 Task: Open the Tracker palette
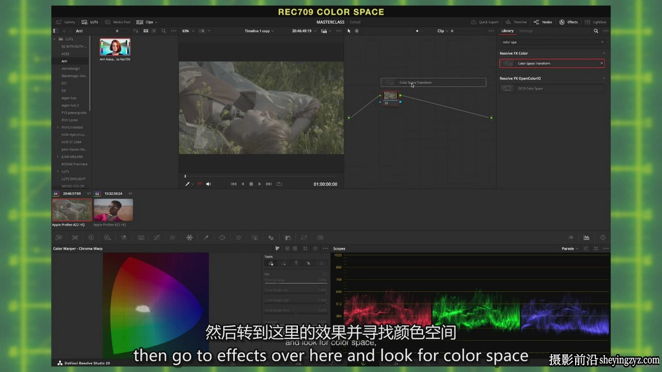[x=238, y=238]
